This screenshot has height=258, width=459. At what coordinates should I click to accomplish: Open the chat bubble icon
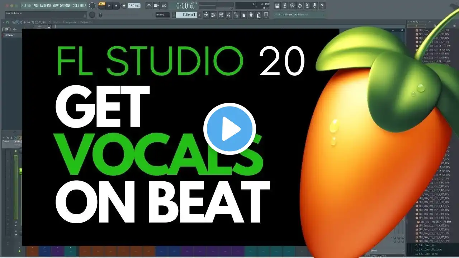click(292, 6)
